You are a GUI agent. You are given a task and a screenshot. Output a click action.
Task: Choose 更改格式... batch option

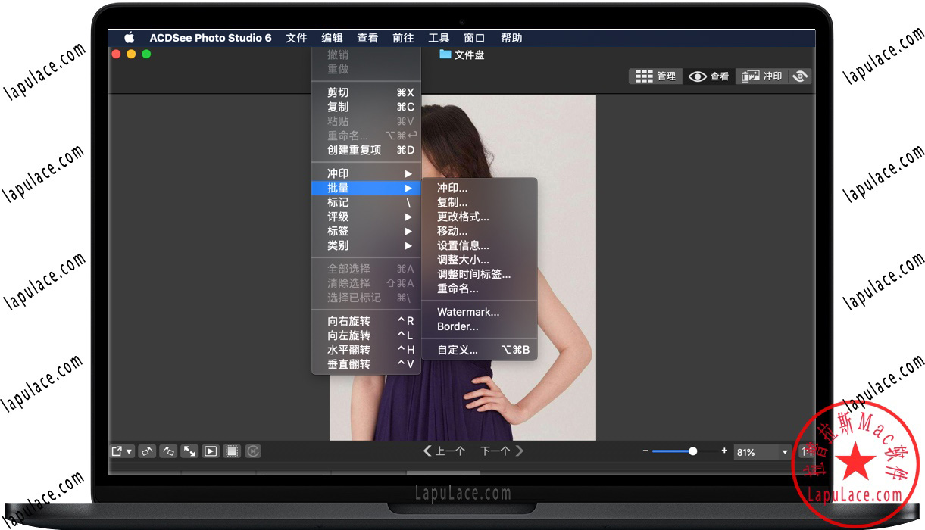pos(480,217)
